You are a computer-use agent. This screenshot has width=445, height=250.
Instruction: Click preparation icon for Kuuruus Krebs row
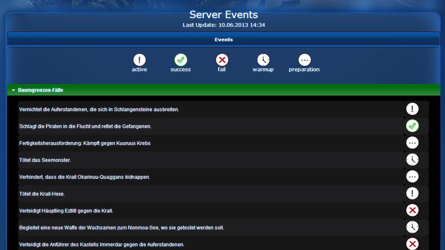pyautogui.click(x=412, y=143)
